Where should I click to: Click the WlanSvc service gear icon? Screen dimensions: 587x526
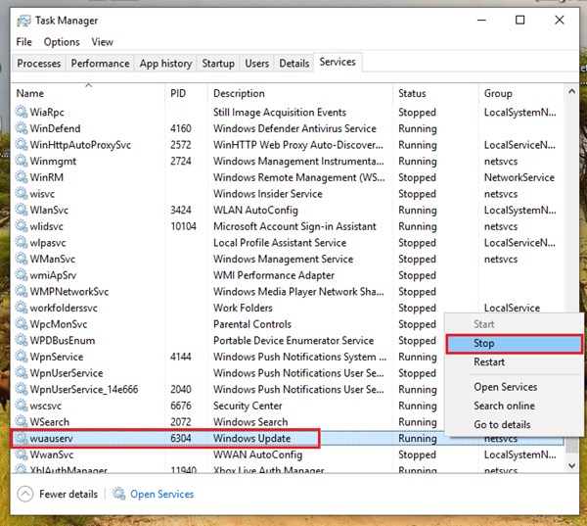(x=22, y=210)
